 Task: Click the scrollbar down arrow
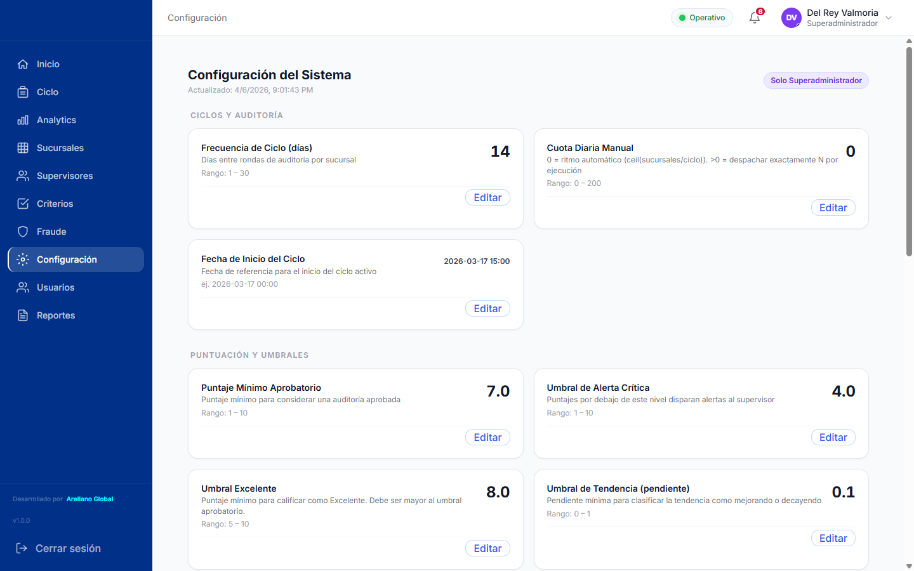pos(909,566)
